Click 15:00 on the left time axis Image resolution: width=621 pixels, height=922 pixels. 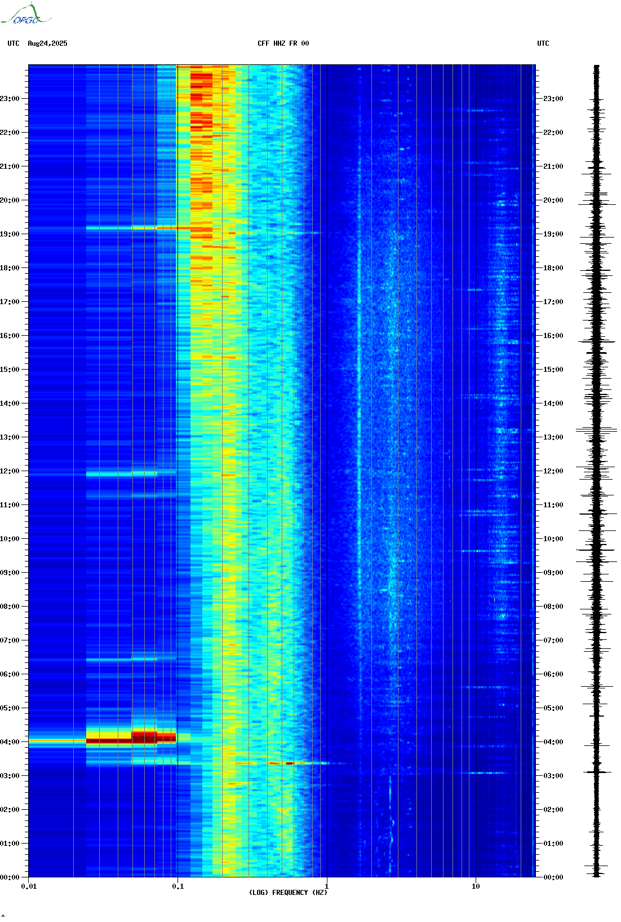(x=10, y=370)
